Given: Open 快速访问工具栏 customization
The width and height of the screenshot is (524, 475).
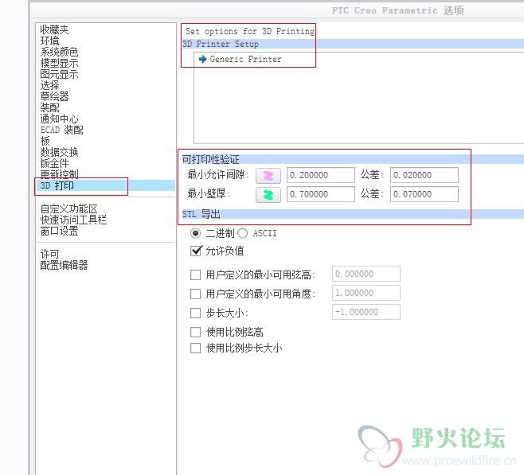Looking at the screenshot, I should point(73,220).
